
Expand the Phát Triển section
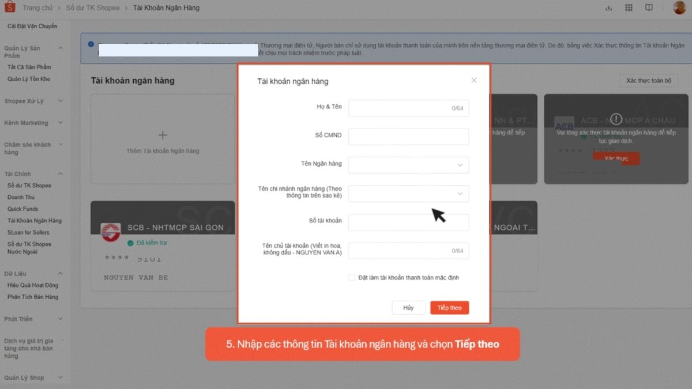pyautogui.click(x=61, y=319)
